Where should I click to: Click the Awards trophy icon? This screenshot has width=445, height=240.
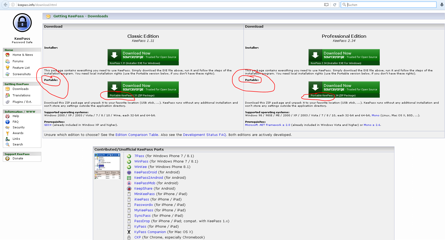(7, 133)
